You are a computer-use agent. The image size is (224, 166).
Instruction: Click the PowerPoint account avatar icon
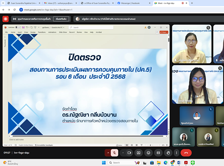click(149, 27)
